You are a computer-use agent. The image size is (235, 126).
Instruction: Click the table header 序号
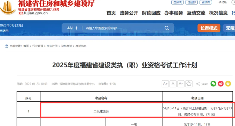29,98
